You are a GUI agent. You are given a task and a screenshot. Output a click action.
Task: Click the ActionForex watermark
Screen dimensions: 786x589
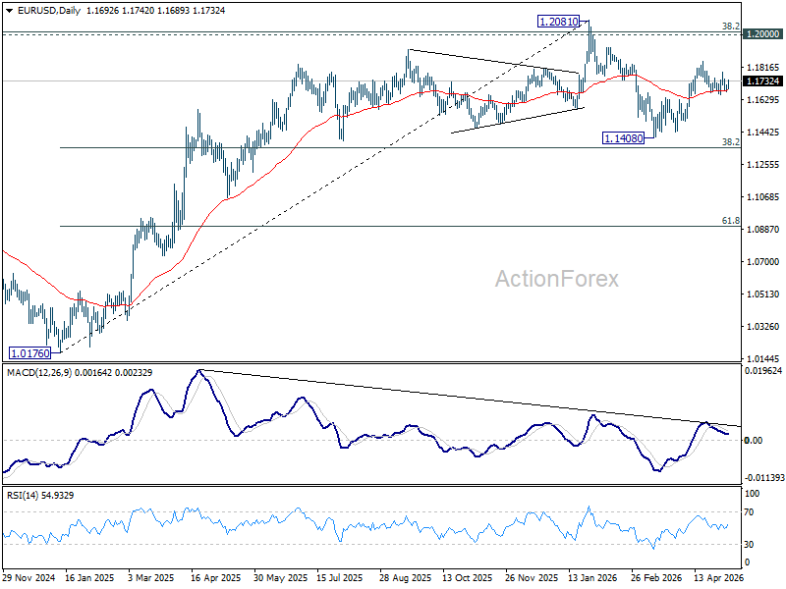(557, 279)
